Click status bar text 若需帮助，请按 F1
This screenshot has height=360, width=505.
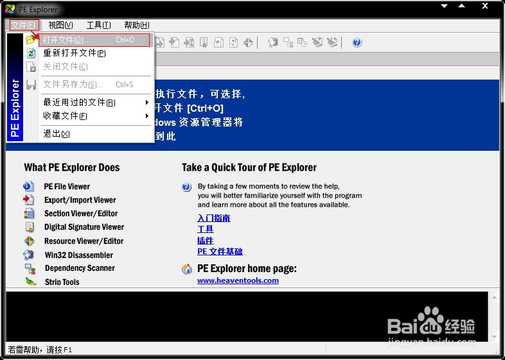pos(40,350)
